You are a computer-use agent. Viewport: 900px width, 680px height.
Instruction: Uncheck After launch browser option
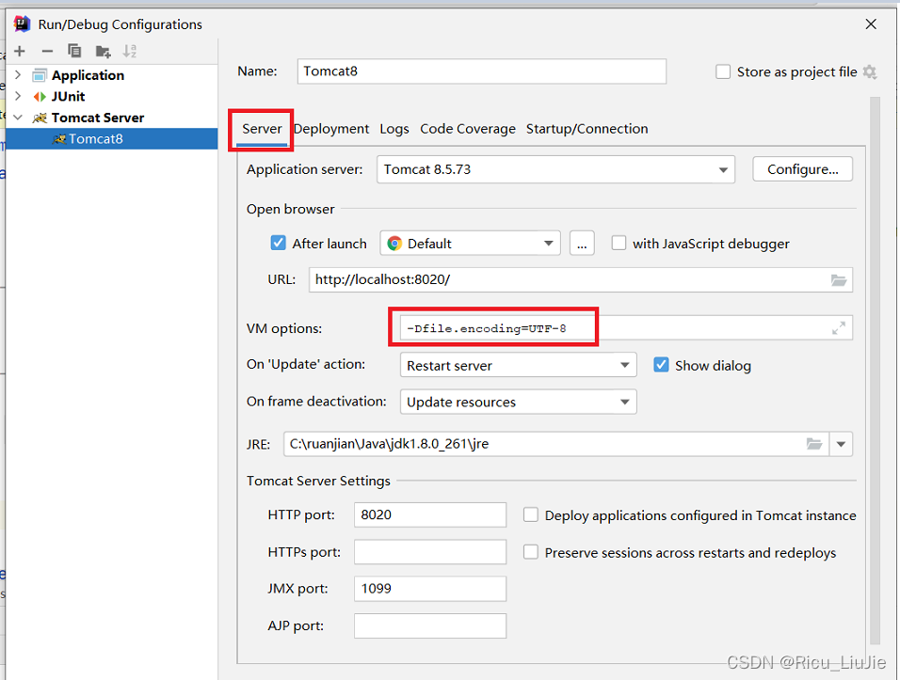click(x=279, y=243)
